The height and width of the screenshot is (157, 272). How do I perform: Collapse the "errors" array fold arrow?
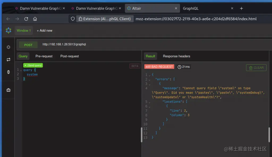(149, 80)
